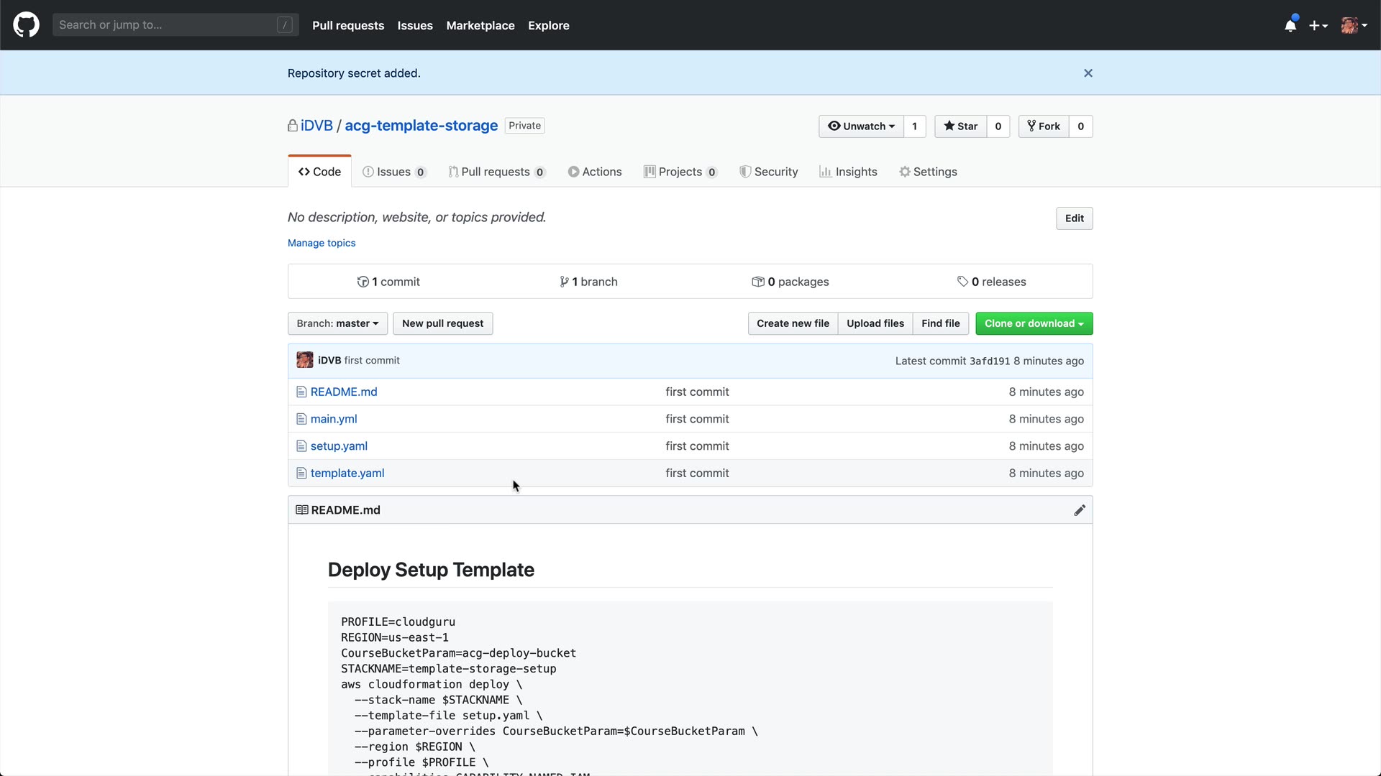Click the 1 branch icon
This screenshot has width=1381, height=776.
[565, 282]
